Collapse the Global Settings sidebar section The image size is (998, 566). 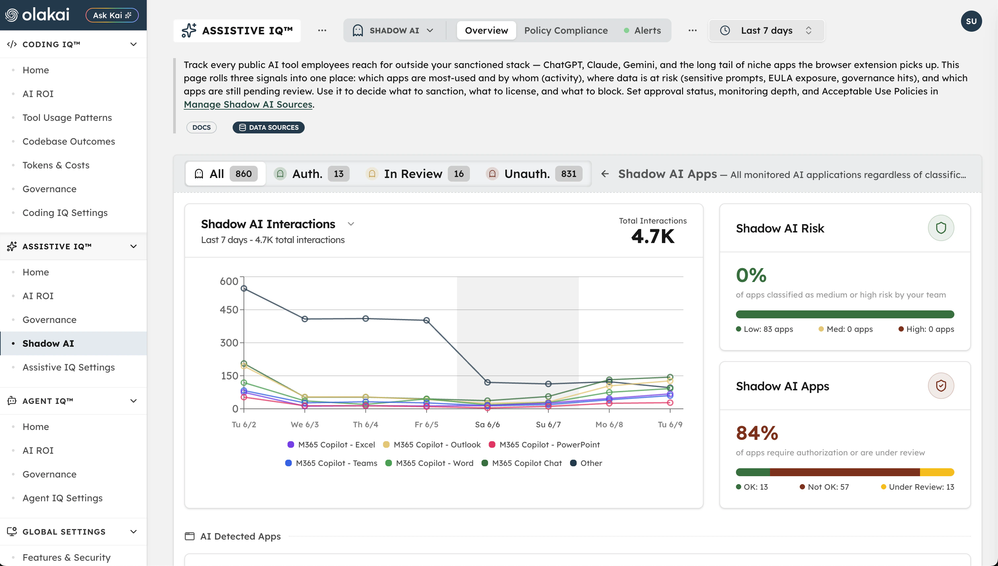tap(134, 531)
